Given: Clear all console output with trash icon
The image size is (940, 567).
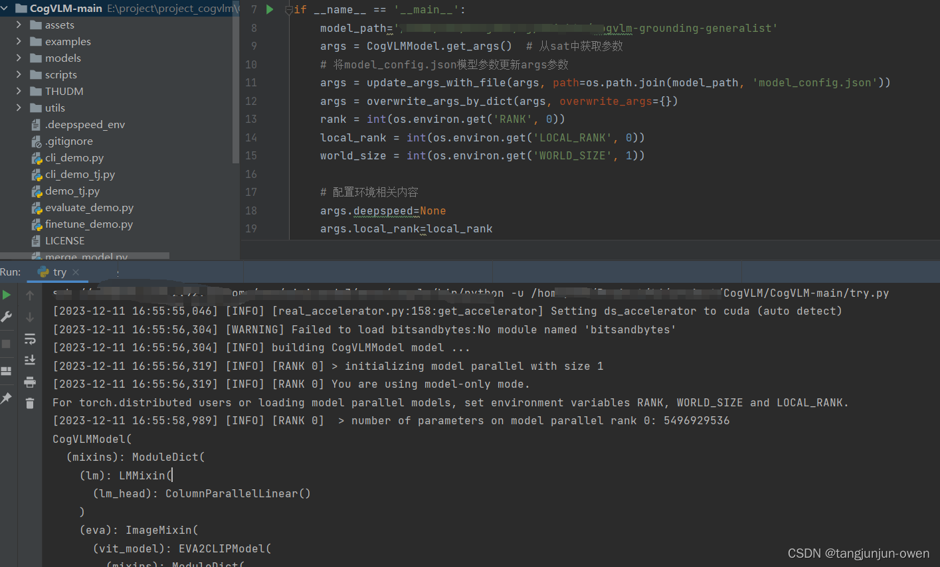Looking at the screenshot, I should click(30, 403).
